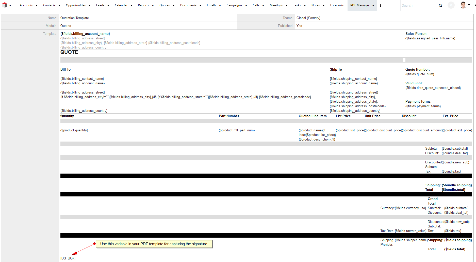This screenshot has height=262, width=476.
Task: Click the Part Number column header
Action: click(x=229, y=116)
